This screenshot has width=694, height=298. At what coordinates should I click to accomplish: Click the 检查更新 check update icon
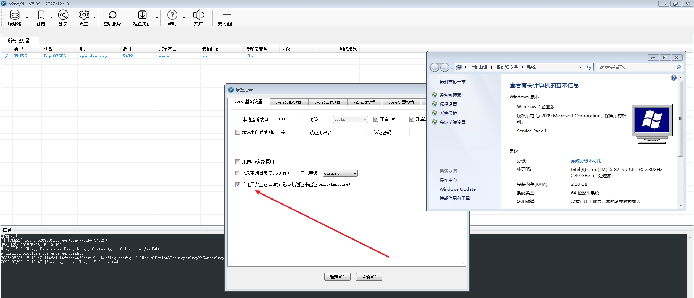pyautogui.click(x=142, y=18)
